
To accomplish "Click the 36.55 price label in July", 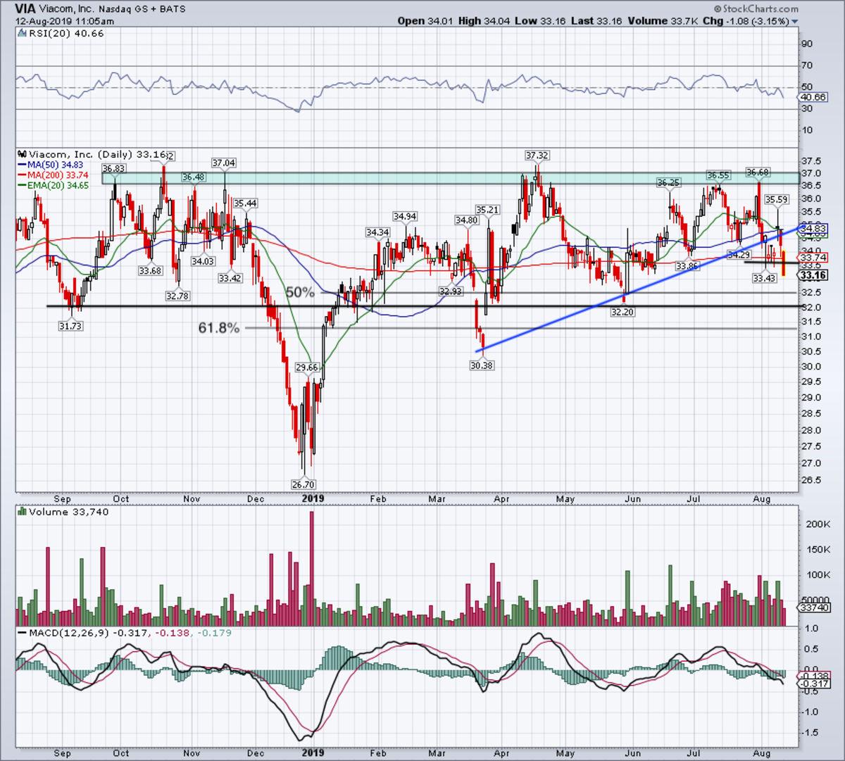I will 718,175.
